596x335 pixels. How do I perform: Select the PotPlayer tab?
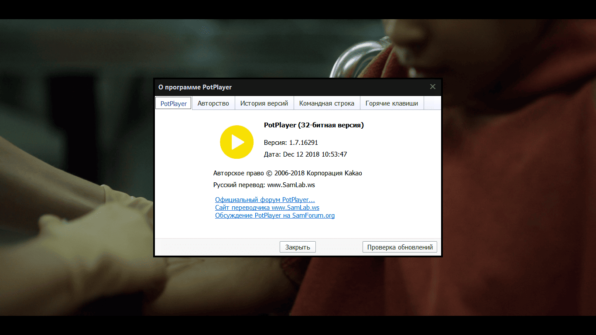(174, 103)
